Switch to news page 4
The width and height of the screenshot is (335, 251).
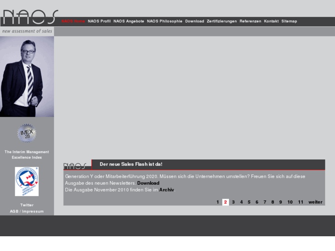pyautogui.click(x=241, y=202)
